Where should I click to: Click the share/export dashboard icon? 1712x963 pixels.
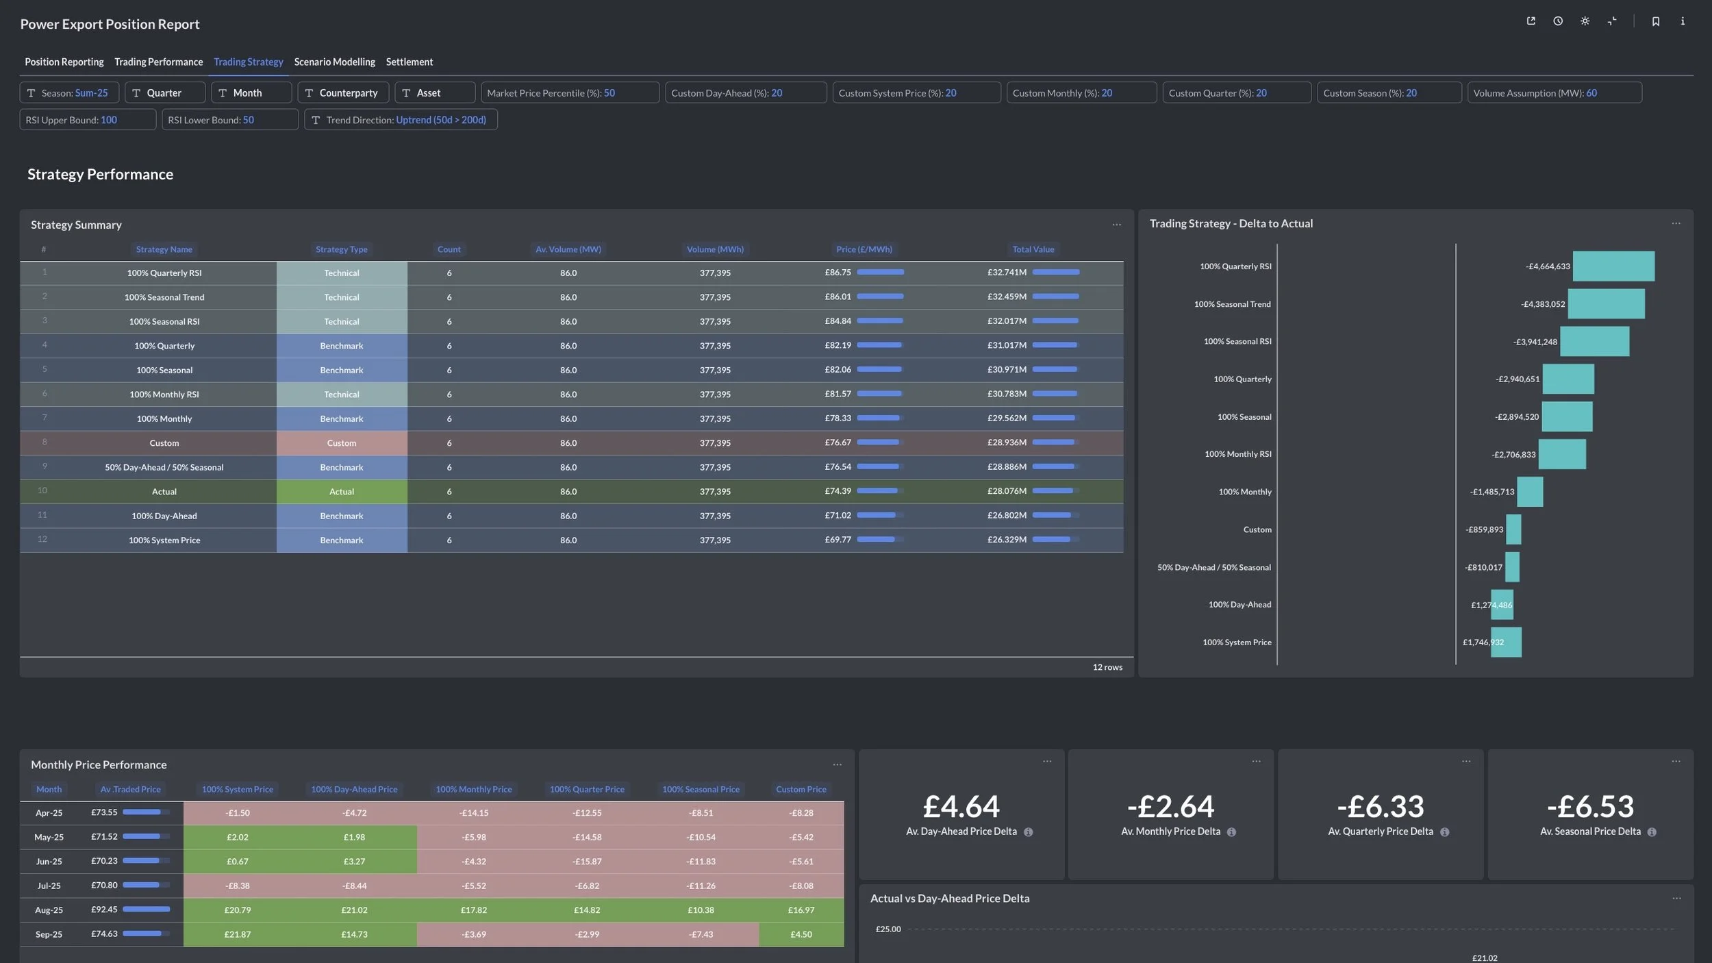point(1531,21)
